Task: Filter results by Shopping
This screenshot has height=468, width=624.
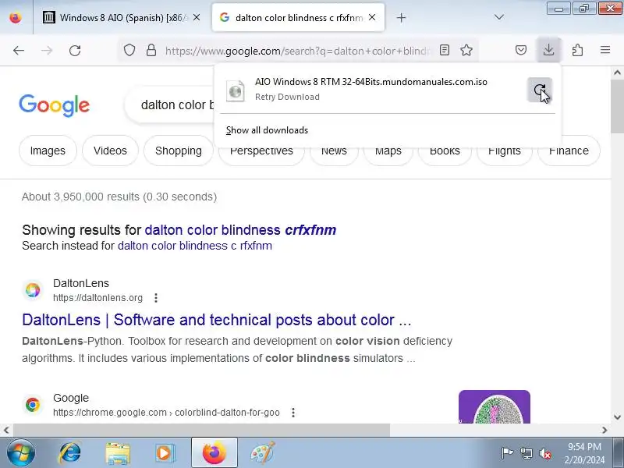Action: click(179, 151)
